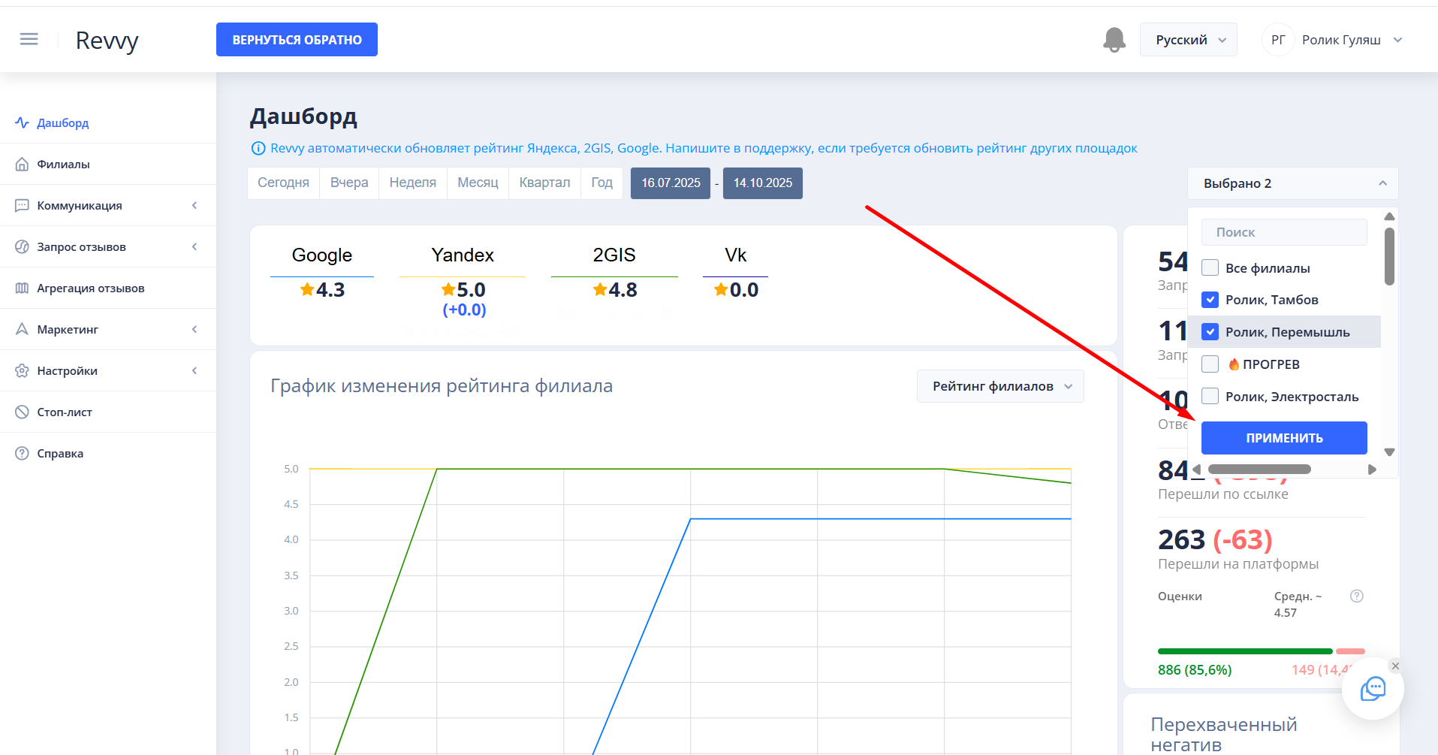This screenshot has height=755, width=1438.
Task: Click the ПРИМЕНИТЬ button
Action: coord(1284,438)
